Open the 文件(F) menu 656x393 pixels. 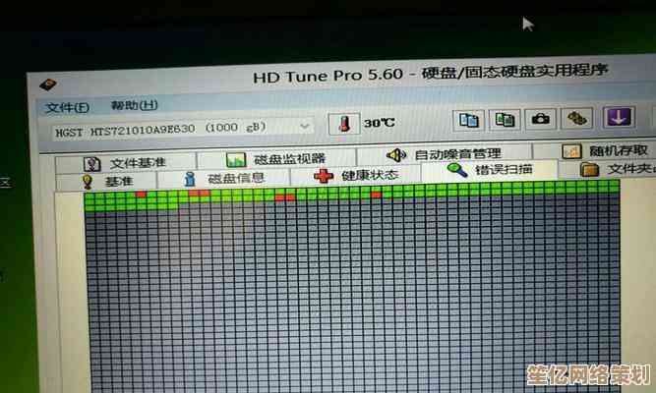point(66,107)
